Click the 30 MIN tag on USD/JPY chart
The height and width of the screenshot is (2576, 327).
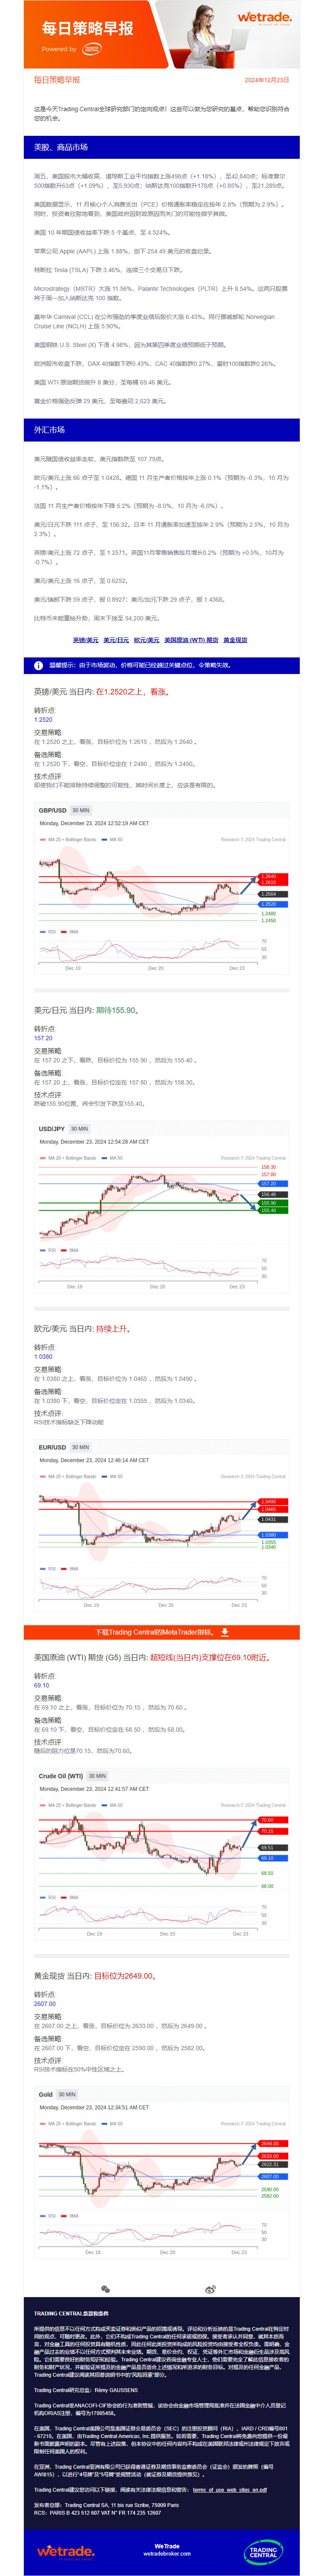(79, 1129)
